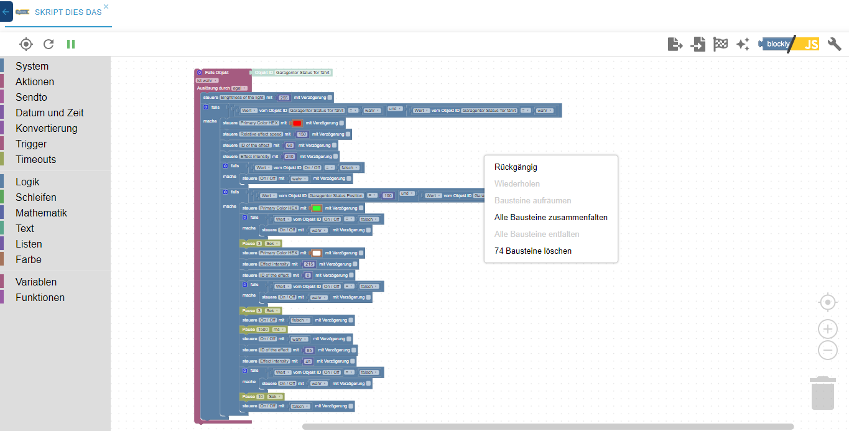Click Objekt ID field on Falls Objekt trigger
849x431 pixels.
(302, 73)
